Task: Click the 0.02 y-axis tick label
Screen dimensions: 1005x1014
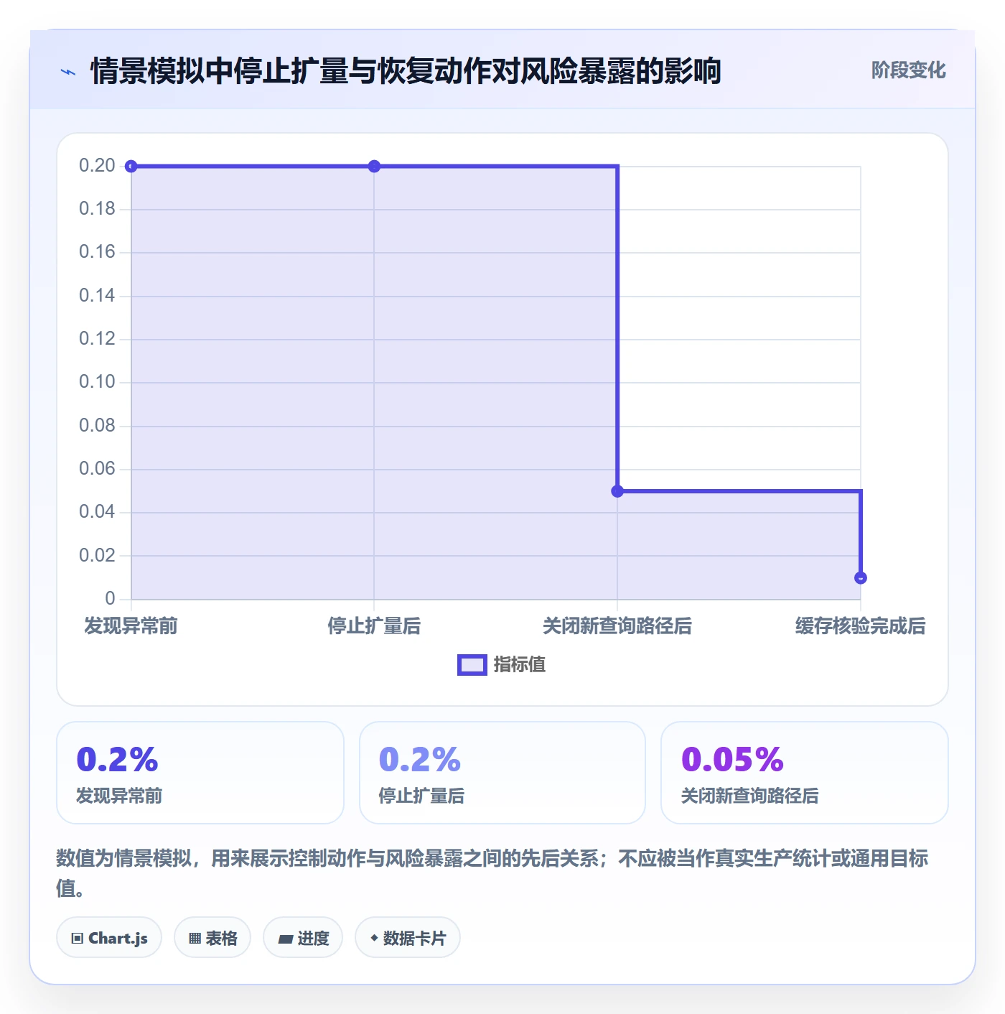Action: [97, 555]
